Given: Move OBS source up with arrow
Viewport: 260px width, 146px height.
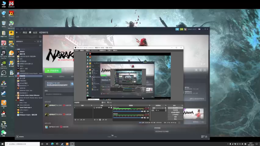Looking at the screenshot, I should (103, 120).
